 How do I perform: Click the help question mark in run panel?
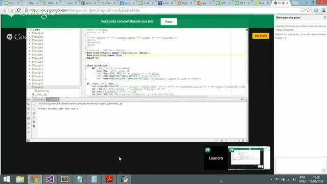click(29, 132)
